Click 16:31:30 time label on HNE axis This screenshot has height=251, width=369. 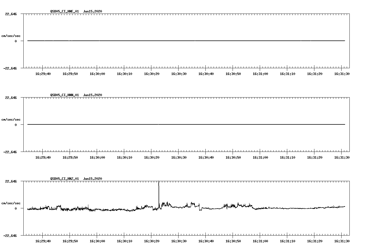click(342, 74)
